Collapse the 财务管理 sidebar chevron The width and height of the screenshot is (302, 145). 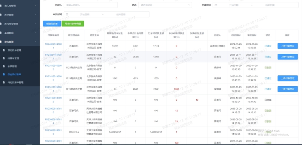pyautogui.click(x=35, y=42)
